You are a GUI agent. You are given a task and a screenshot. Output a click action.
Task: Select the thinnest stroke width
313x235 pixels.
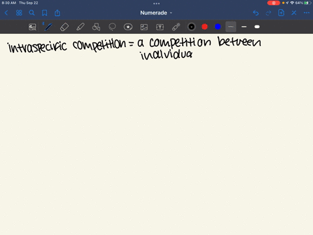(231, 27)
